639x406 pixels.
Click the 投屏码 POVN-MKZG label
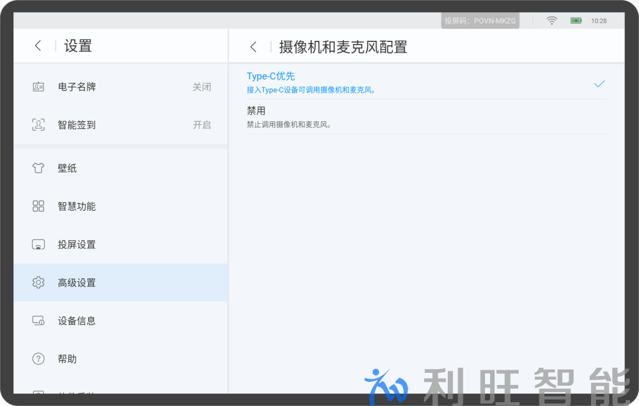click(x=480, y=21)
